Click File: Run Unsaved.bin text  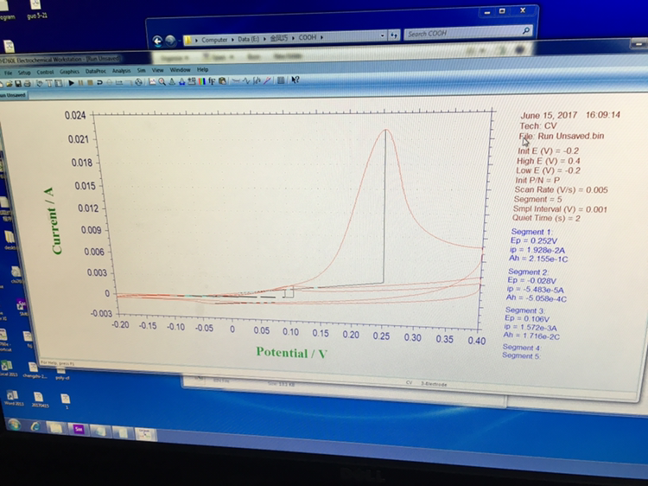562,136
